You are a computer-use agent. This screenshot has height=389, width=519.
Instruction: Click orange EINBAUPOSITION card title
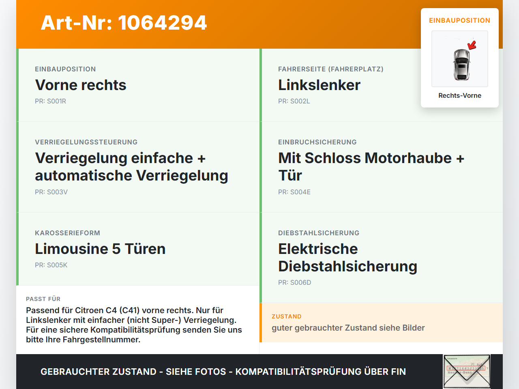[460, 21]
